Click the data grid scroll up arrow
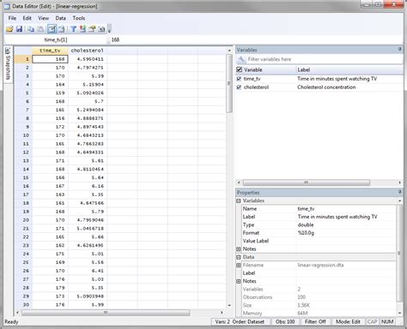This screenshot has height=329, width=407. pos(229,51)
